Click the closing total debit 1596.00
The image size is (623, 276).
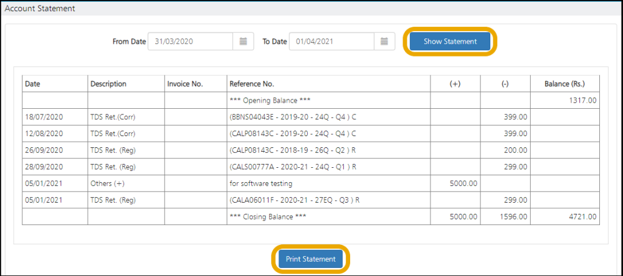tap(514, 217)
